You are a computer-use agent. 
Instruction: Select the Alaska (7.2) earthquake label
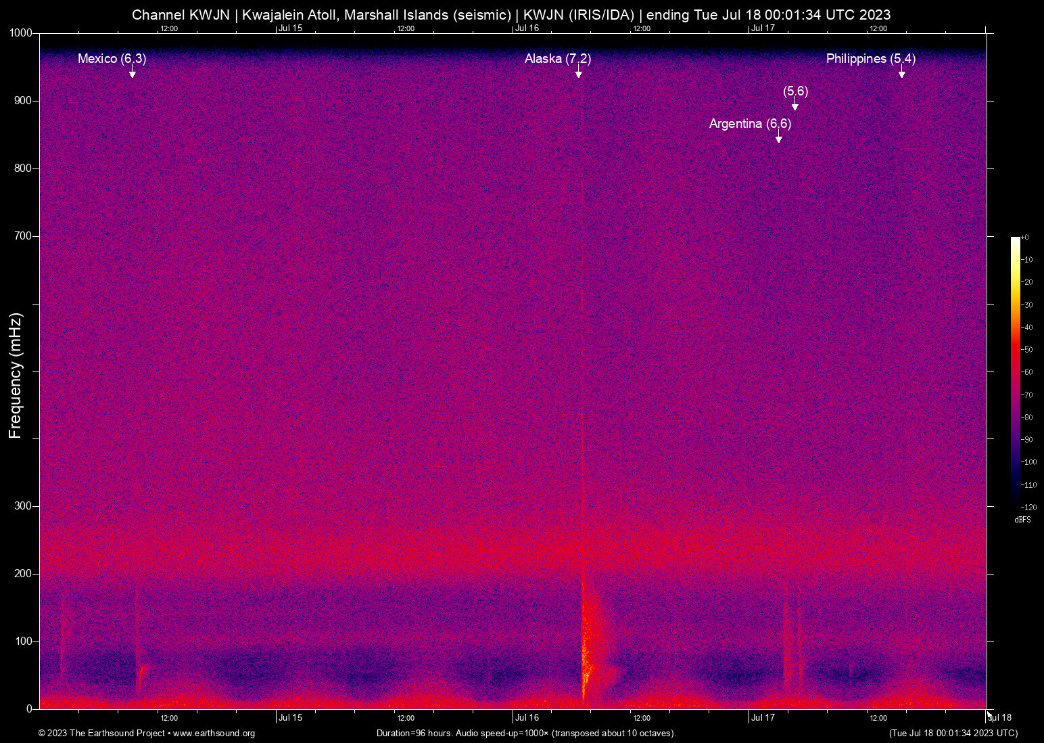click(558, 59)
